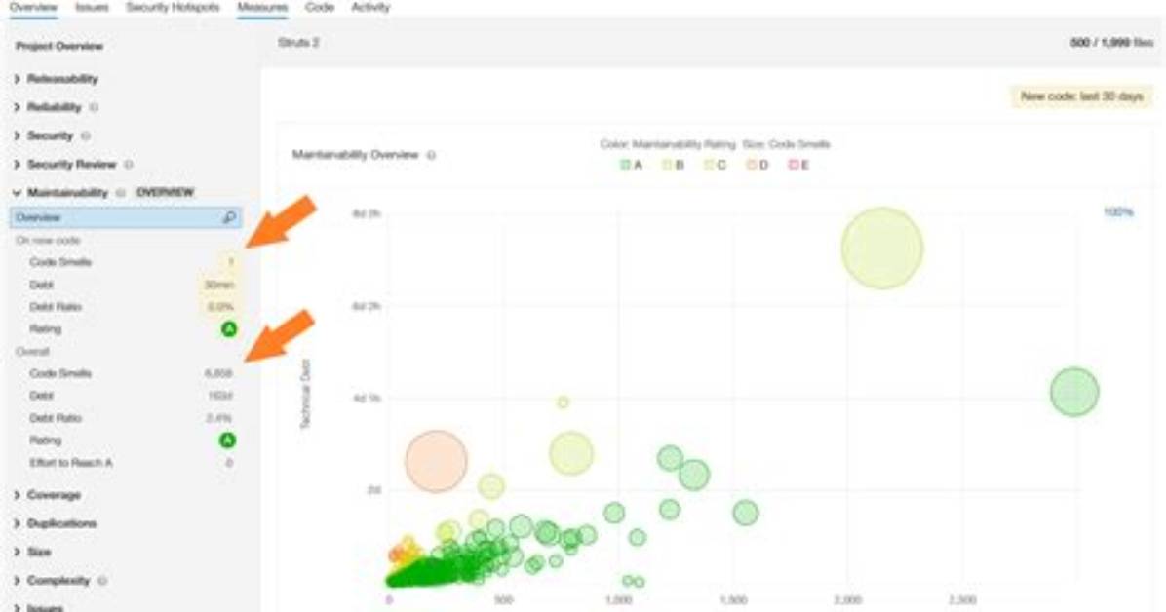
Task: Open the Security Hotspots tab
Action: tap(173, 8)
